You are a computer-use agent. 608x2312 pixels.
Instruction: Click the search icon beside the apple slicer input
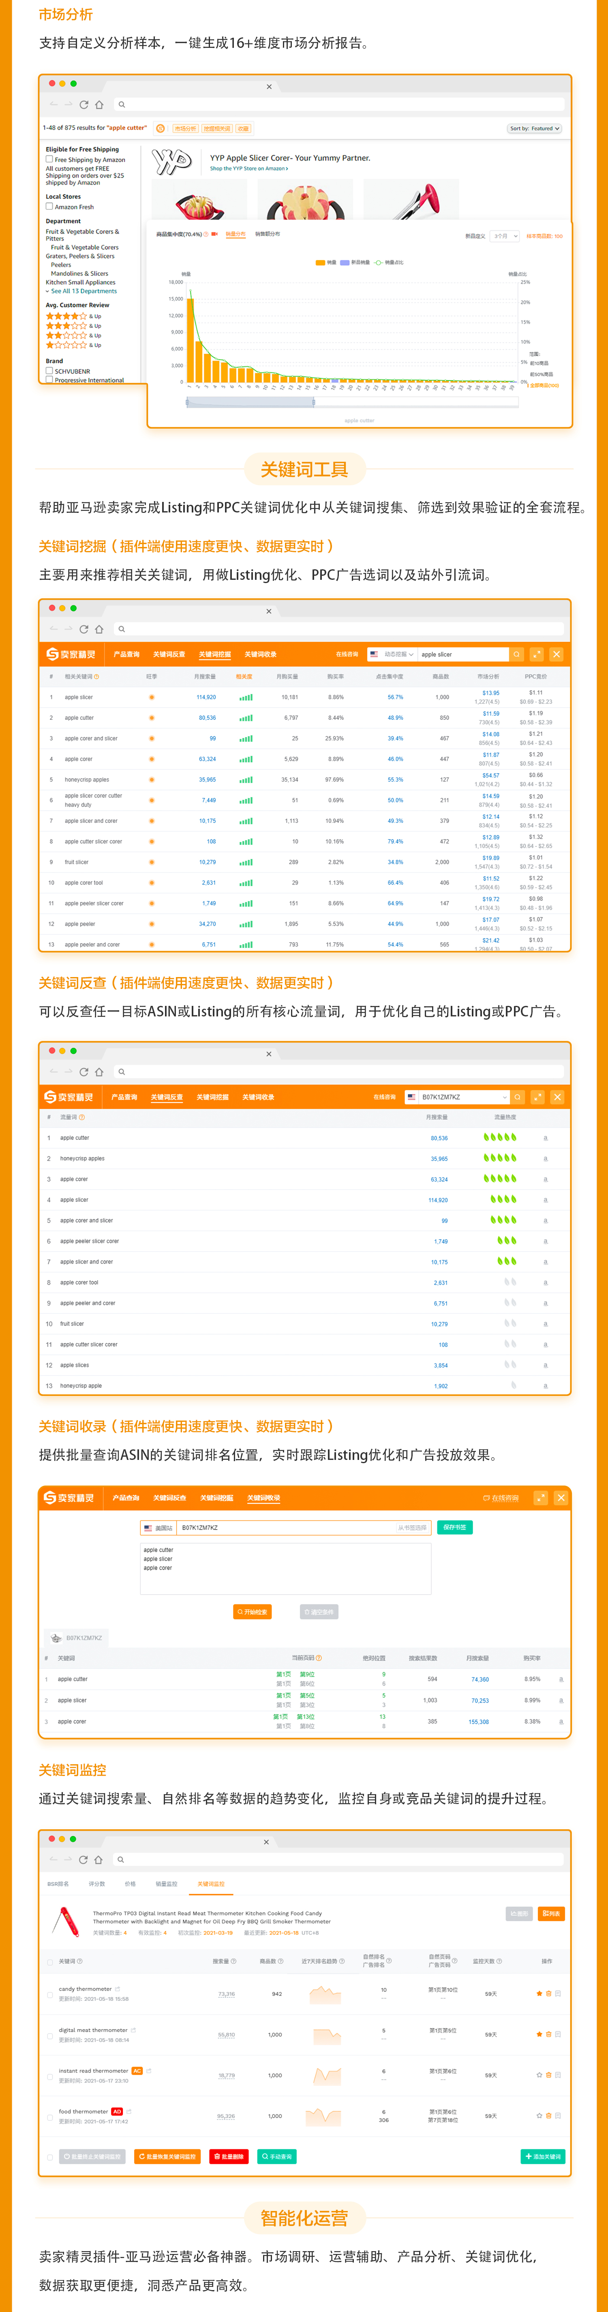(x=516, y=654)
